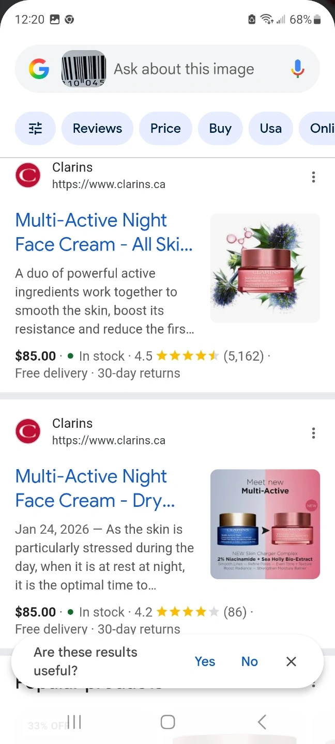Screen dimensions: 335x744
Task: Tap the second Clarins red logo icon
Action: tap(28, 431)
